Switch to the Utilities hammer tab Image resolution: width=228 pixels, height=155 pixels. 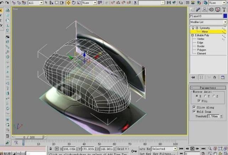(x=224, y=10)
